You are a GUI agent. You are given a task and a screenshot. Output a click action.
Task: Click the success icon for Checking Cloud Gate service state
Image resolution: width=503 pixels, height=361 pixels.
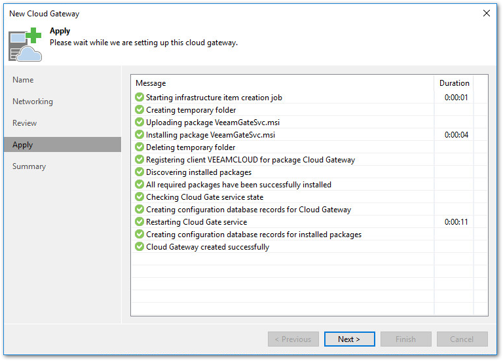(x=140, y=197)
